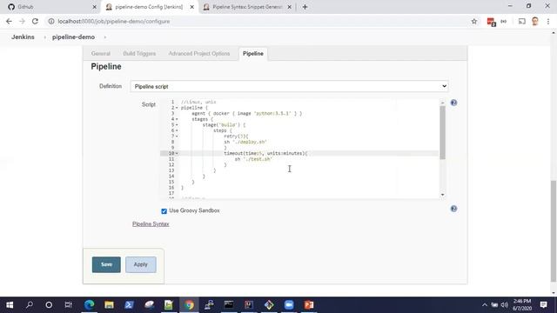Click the Apply button
557x313 pixels.
[x=141, y=264]
